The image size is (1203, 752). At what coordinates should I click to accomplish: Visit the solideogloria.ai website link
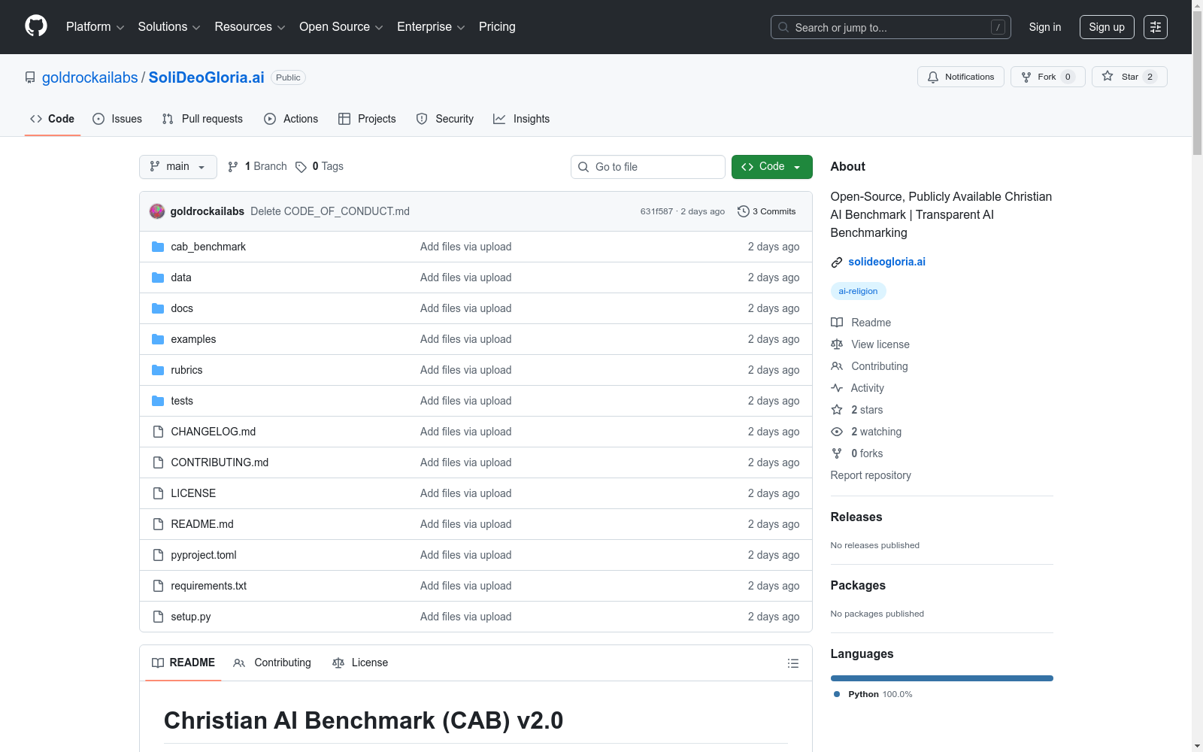pyautogui.click(x=887, y=262)
